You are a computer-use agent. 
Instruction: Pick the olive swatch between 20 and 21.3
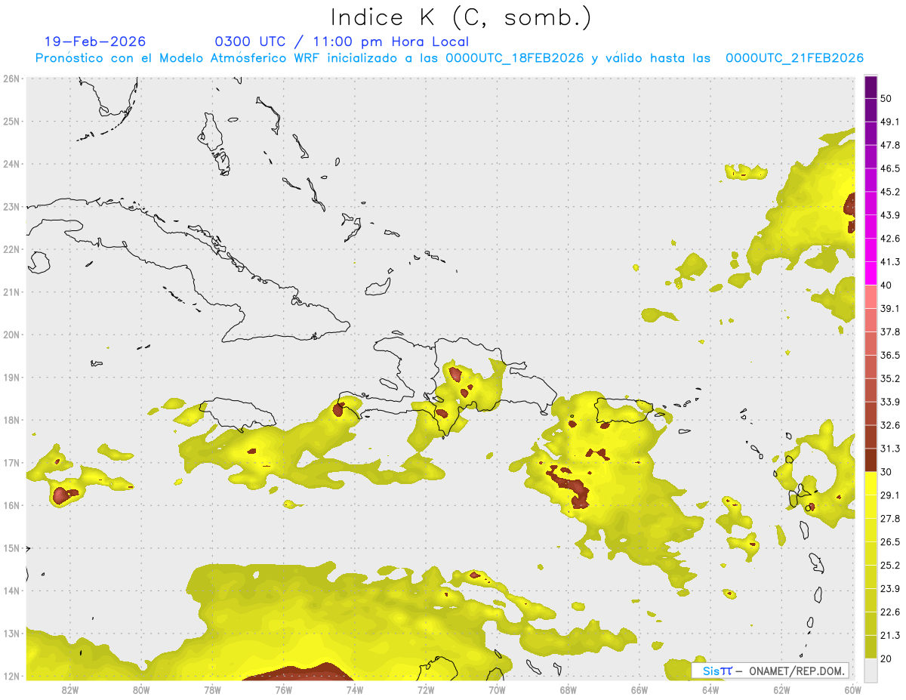tap(871, 646)
